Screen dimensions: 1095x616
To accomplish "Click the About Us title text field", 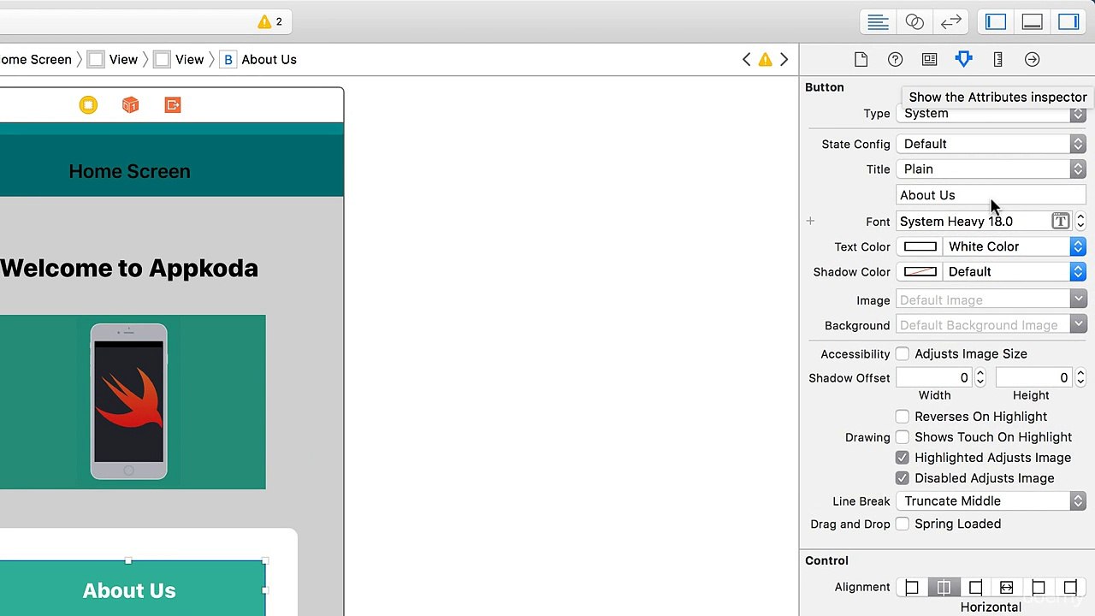I will click(x=991, y=195).
